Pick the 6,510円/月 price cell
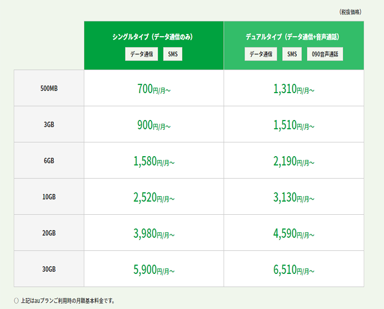Viewport: 384px width, 309px height. (x=293, y=270)
